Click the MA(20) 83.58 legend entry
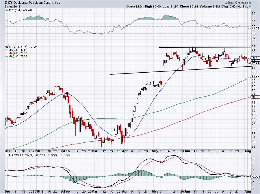 17,50
